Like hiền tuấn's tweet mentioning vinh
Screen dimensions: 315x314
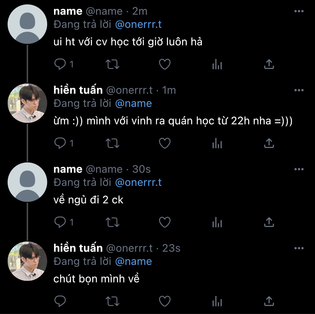tap(165, 143)
